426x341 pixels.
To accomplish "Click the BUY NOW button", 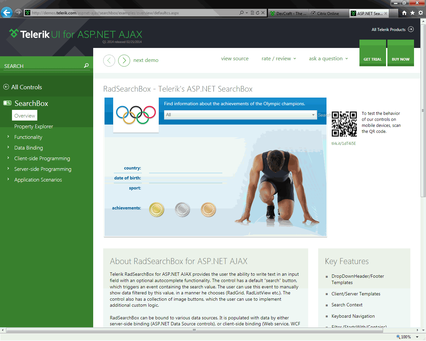I will pyautogui.click(x=401, y=53).
